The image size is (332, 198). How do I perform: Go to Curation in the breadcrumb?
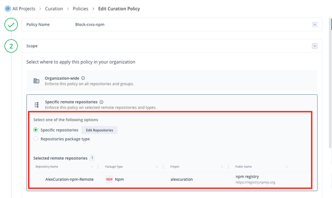pos(54,8)
